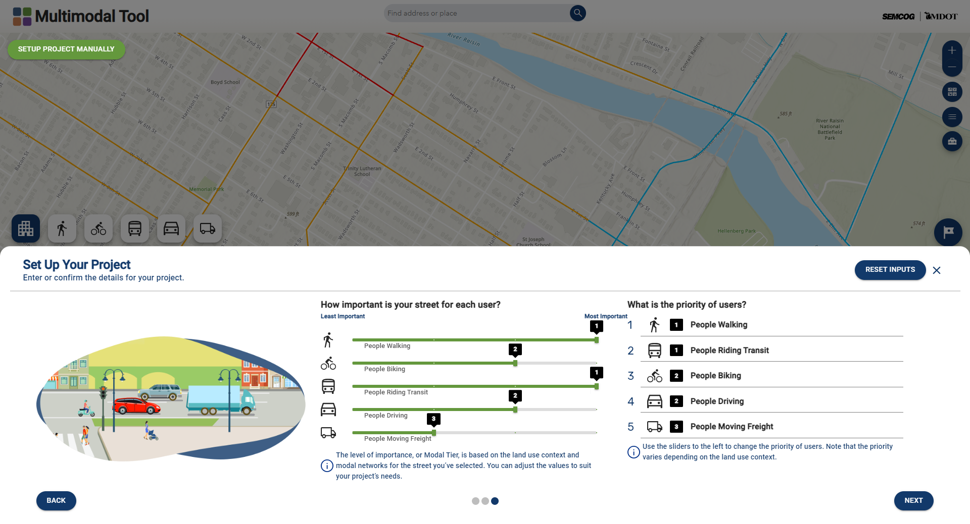Click the flag button on map

point(948,232)
